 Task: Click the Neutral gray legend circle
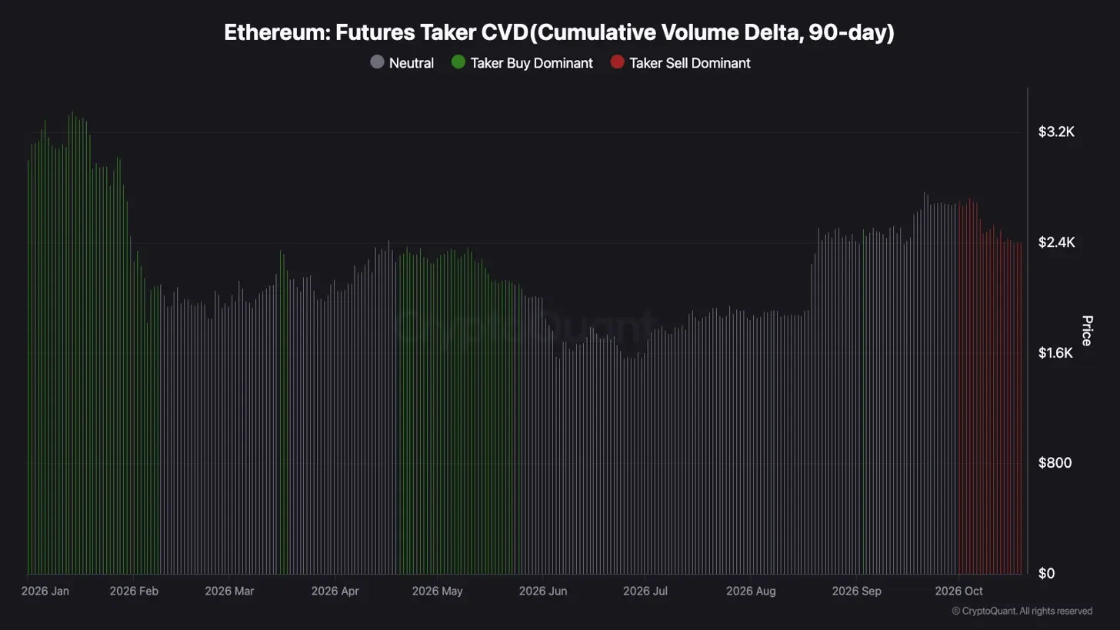tap(377, 62)
